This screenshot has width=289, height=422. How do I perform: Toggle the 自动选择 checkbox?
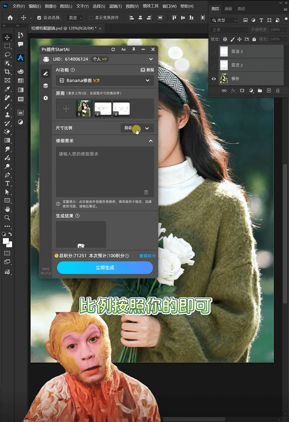pyautogui.click(x=39, y=18)
